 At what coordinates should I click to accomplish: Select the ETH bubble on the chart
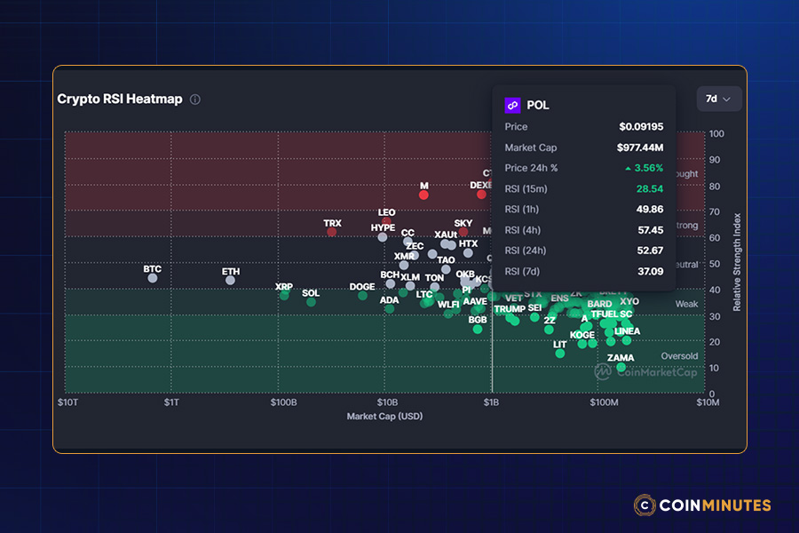click(229, 278)
